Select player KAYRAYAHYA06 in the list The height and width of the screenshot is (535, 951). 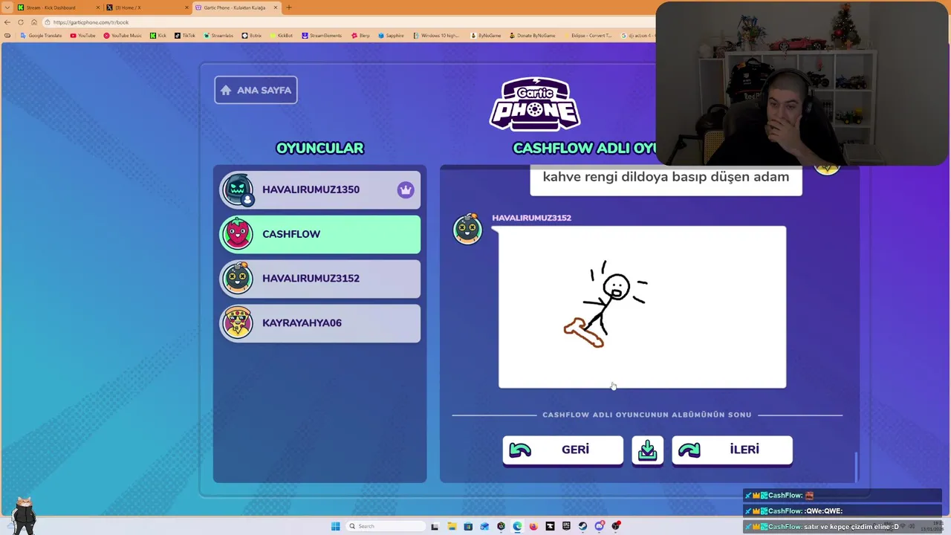[320, 323]
